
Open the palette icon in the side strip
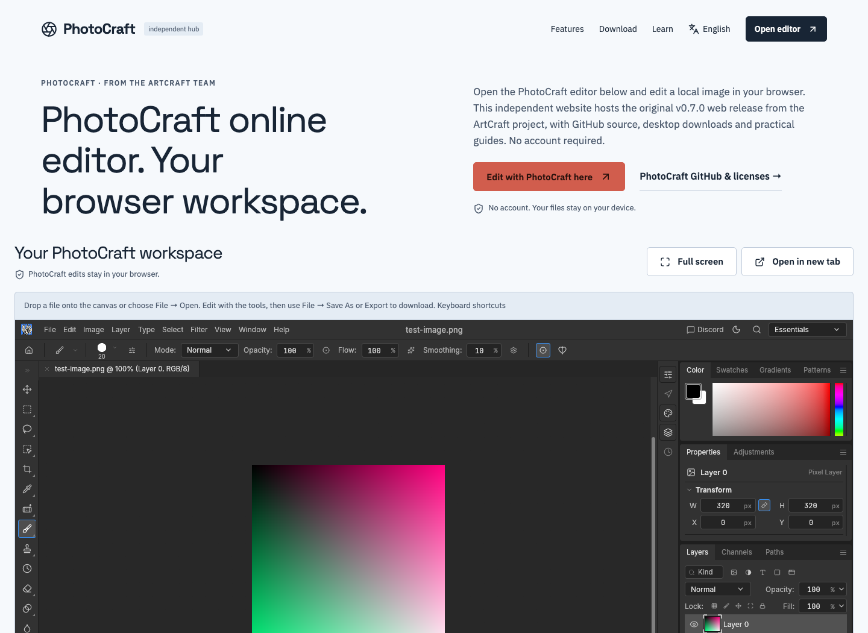668,413
